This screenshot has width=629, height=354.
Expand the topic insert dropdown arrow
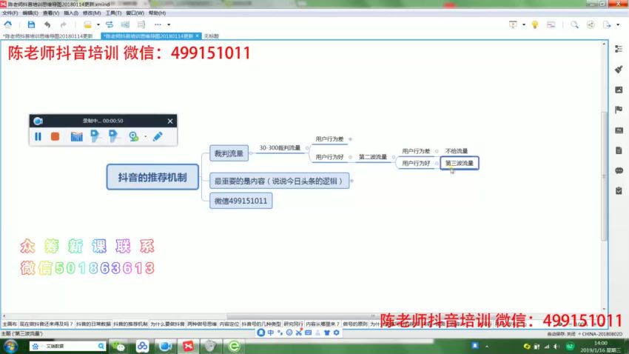98,25
